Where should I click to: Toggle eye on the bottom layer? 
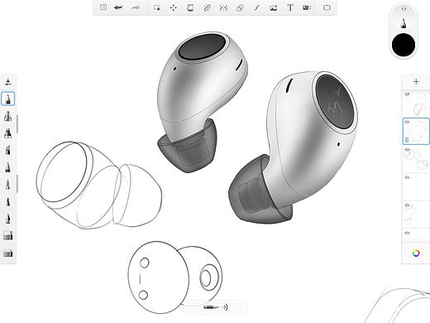[x=407, y=233]
